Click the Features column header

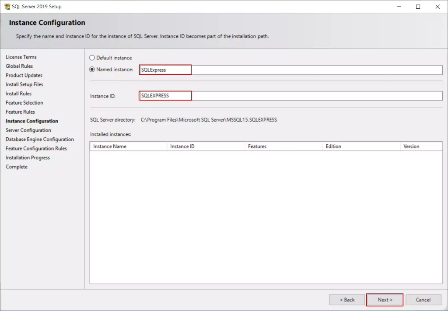(x=283, y=147)
